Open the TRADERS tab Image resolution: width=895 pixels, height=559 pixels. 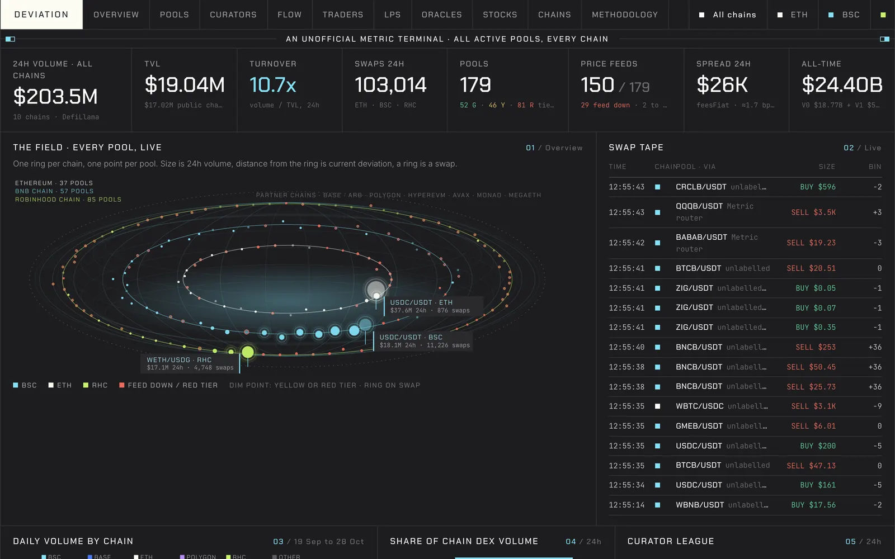point(343,15)
